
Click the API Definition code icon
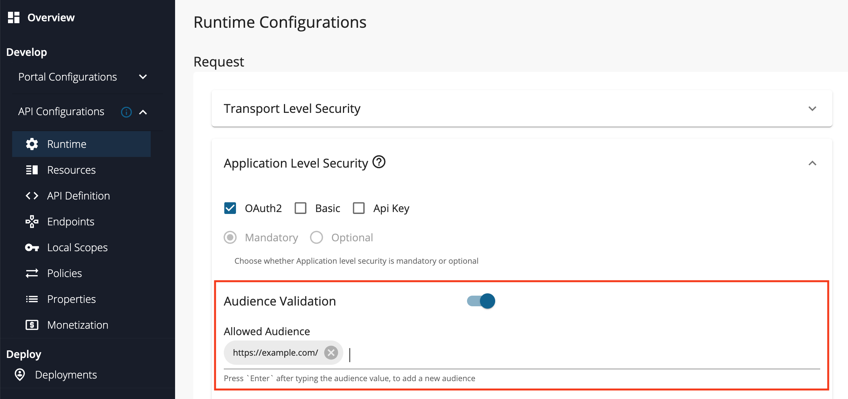click(x=32, y=196)
